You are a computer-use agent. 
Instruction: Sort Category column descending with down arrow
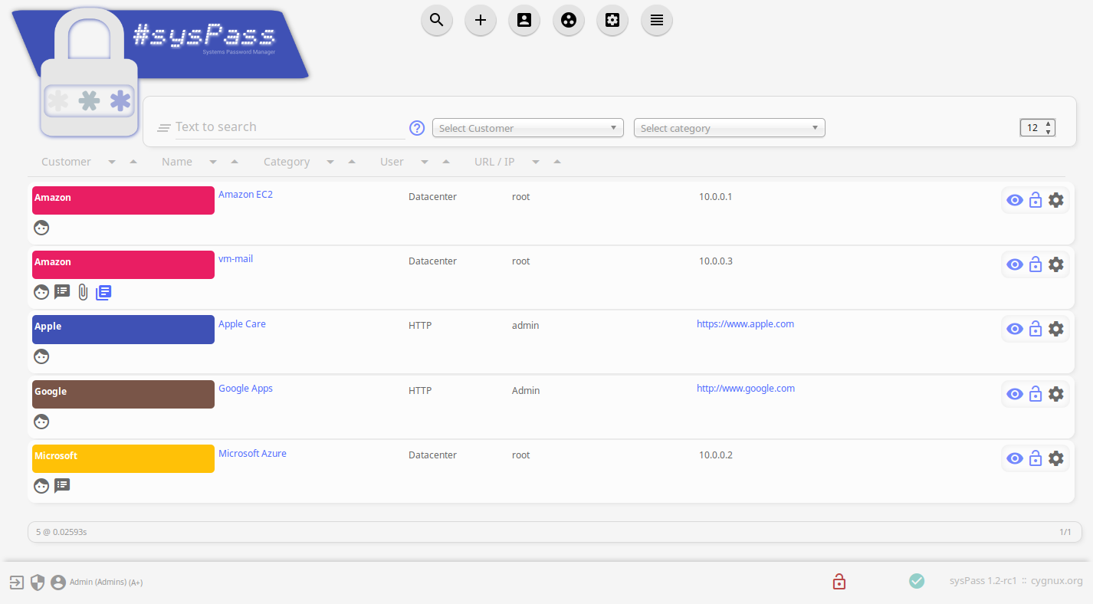click(x=330, y=162)
